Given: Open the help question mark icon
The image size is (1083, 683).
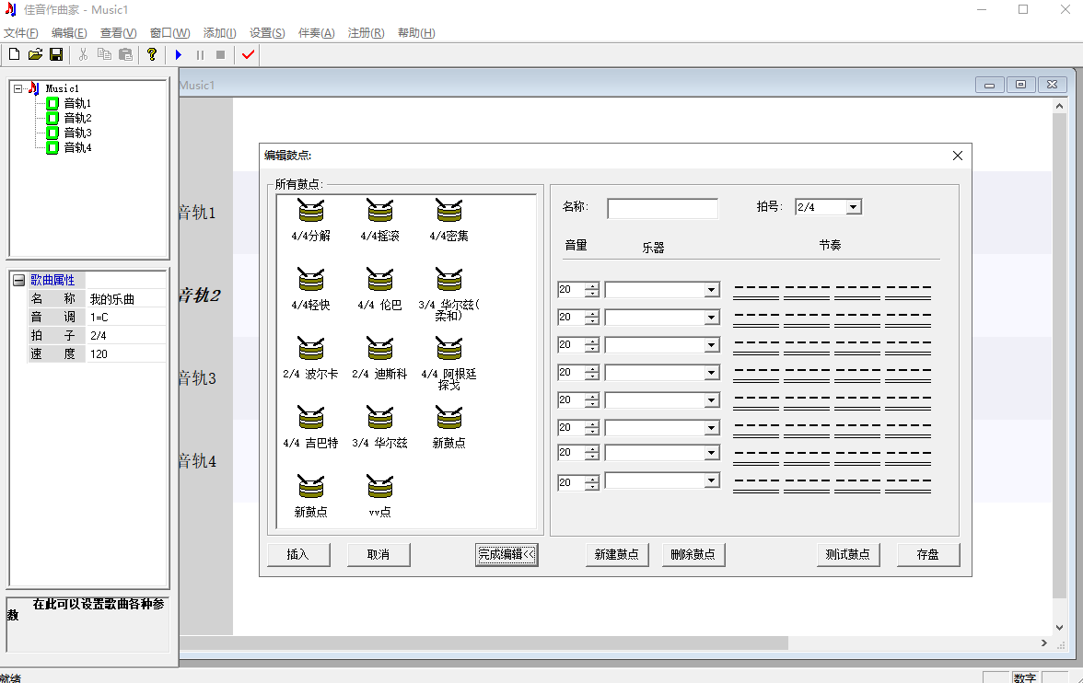Looking at the screenshot, I should [x=152, y=55].
